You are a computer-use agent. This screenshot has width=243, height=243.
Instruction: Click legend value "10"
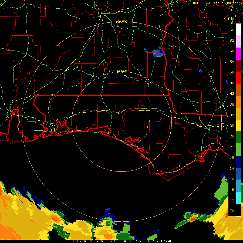point(232,179)
